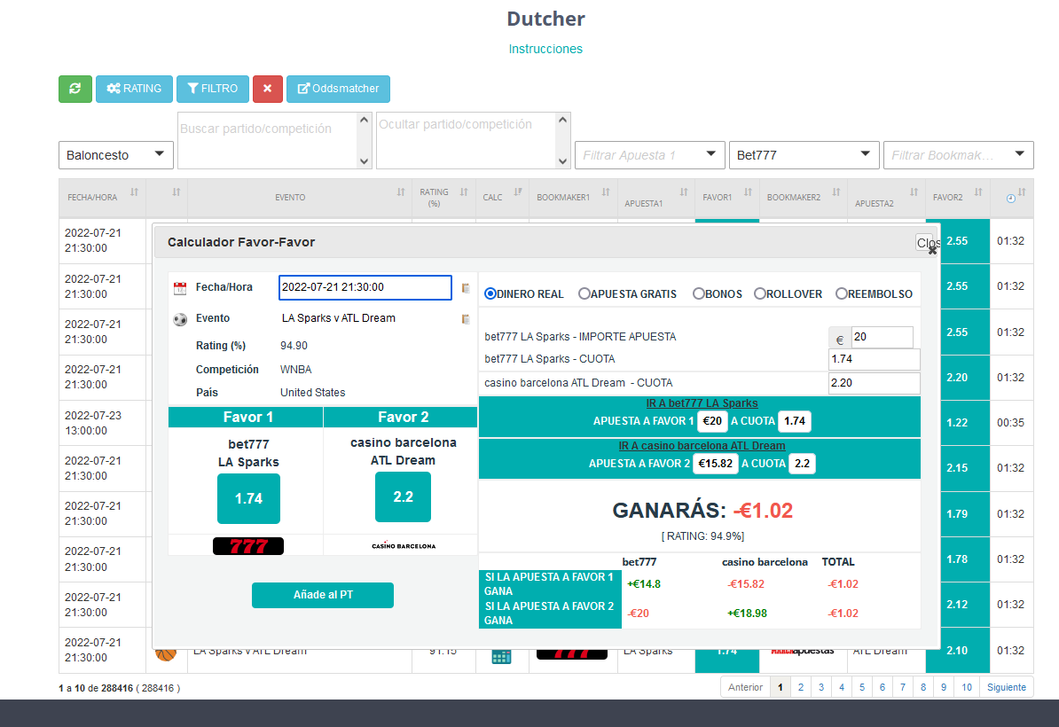1059x727 pixels.
Task: Click the time cell showing 00:35
Action: (1011, 423)
